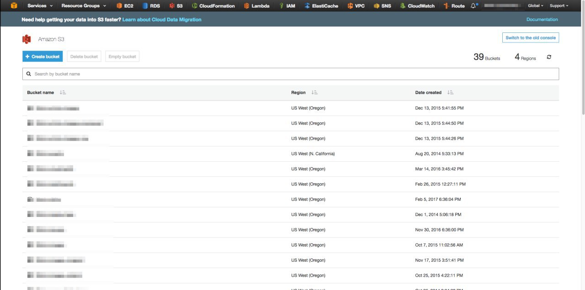This screenshot has height=290, width=585.
Task: Sort by Bucket name column icon
Action: (63, 92)
